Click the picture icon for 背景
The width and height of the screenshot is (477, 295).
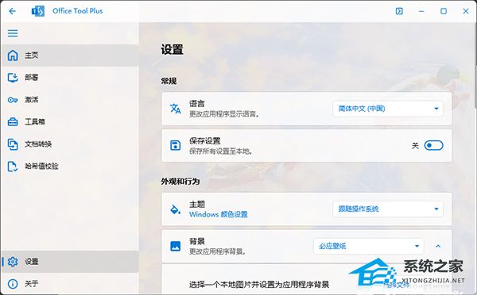pyautogui.click(x=175, y=246)
